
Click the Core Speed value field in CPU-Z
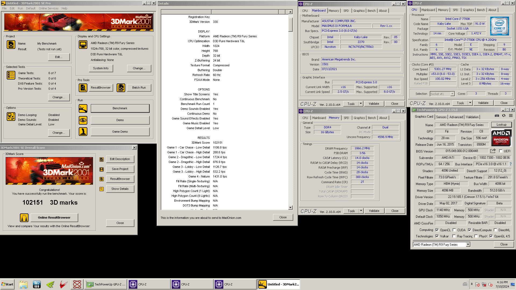(x=443, y=69)
